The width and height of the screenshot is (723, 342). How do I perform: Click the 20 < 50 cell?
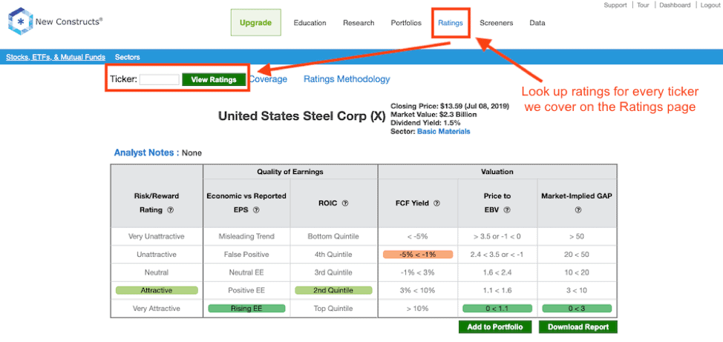[578, 254]
